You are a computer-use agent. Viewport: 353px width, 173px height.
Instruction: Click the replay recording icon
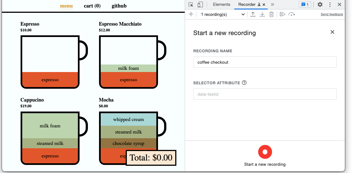pos(282,14)
